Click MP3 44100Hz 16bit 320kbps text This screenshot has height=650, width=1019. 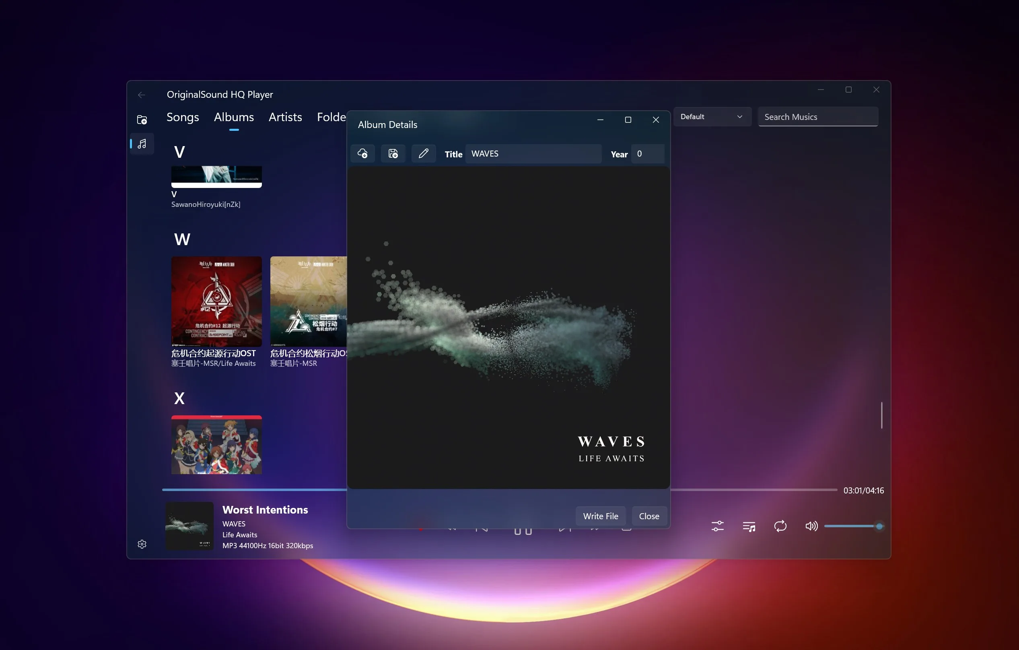[268, 546]
